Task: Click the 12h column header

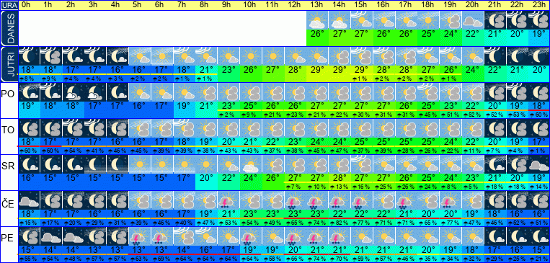Action: [x=296, y=5]
